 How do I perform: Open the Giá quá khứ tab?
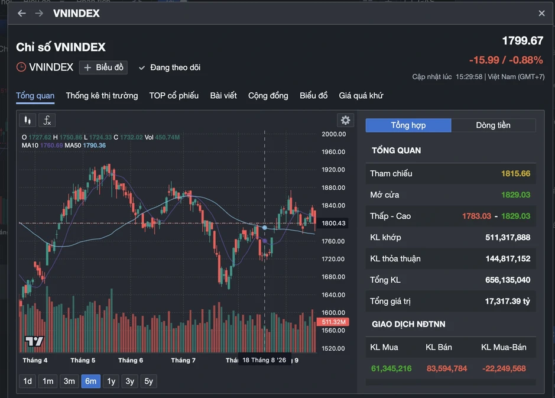[x=361, y=96]
